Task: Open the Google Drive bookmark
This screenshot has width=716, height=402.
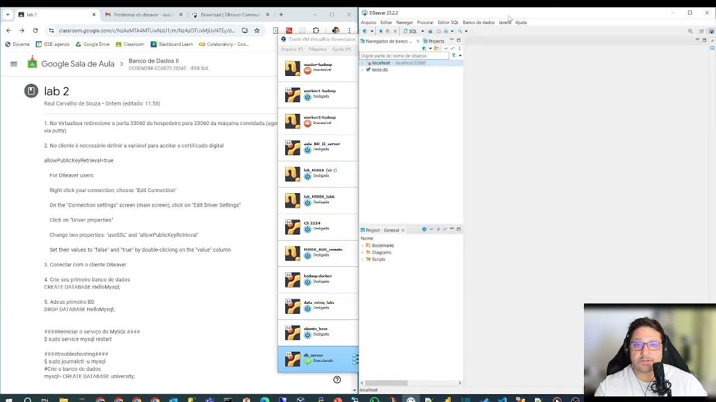Action: [92, 44]
